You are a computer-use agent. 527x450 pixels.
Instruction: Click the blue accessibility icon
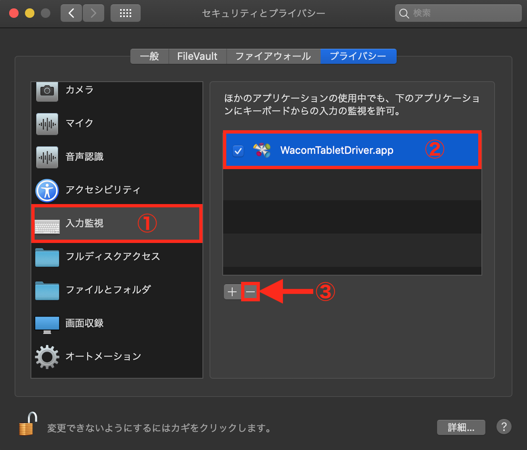click(47, 191)
